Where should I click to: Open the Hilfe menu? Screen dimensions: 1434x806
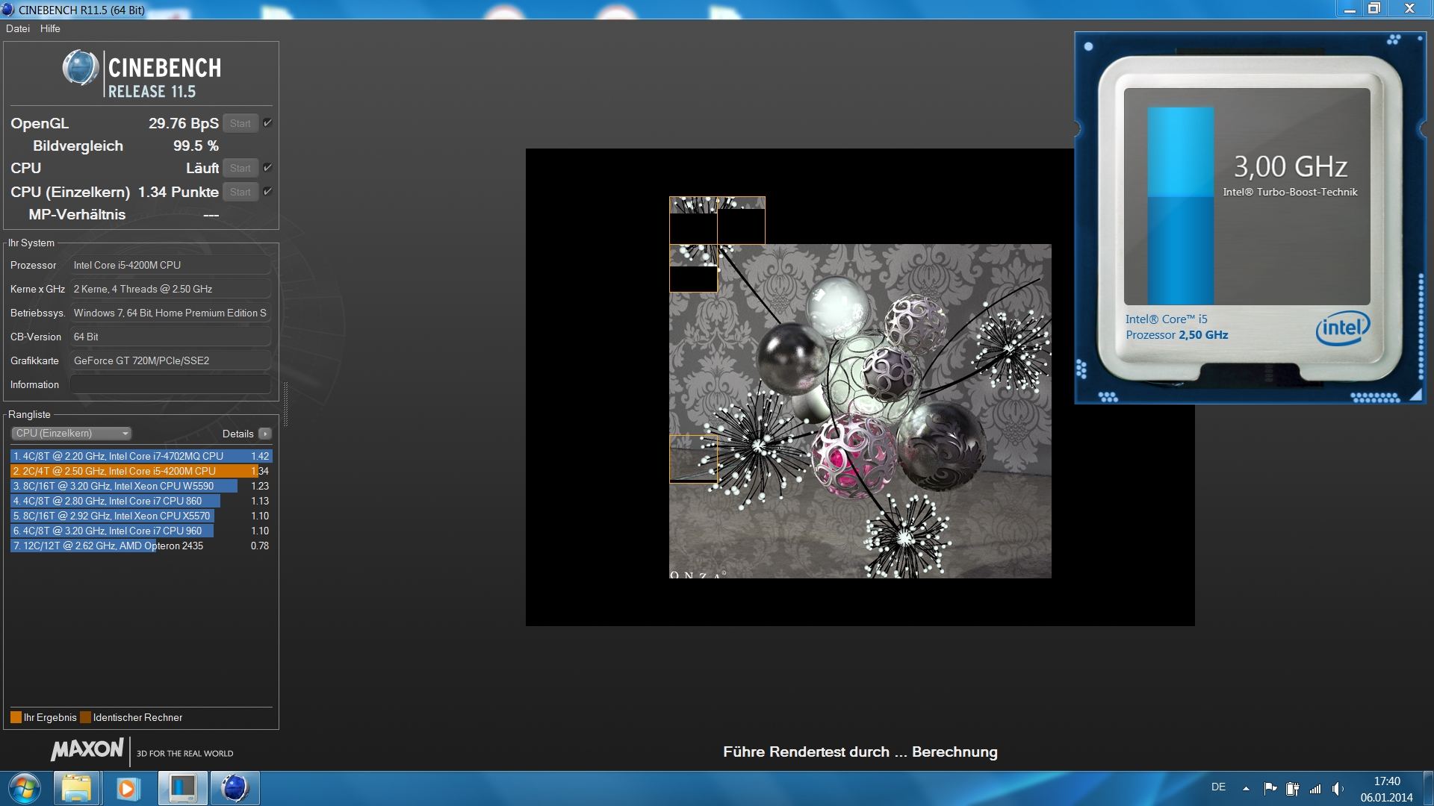pos(50,28)
